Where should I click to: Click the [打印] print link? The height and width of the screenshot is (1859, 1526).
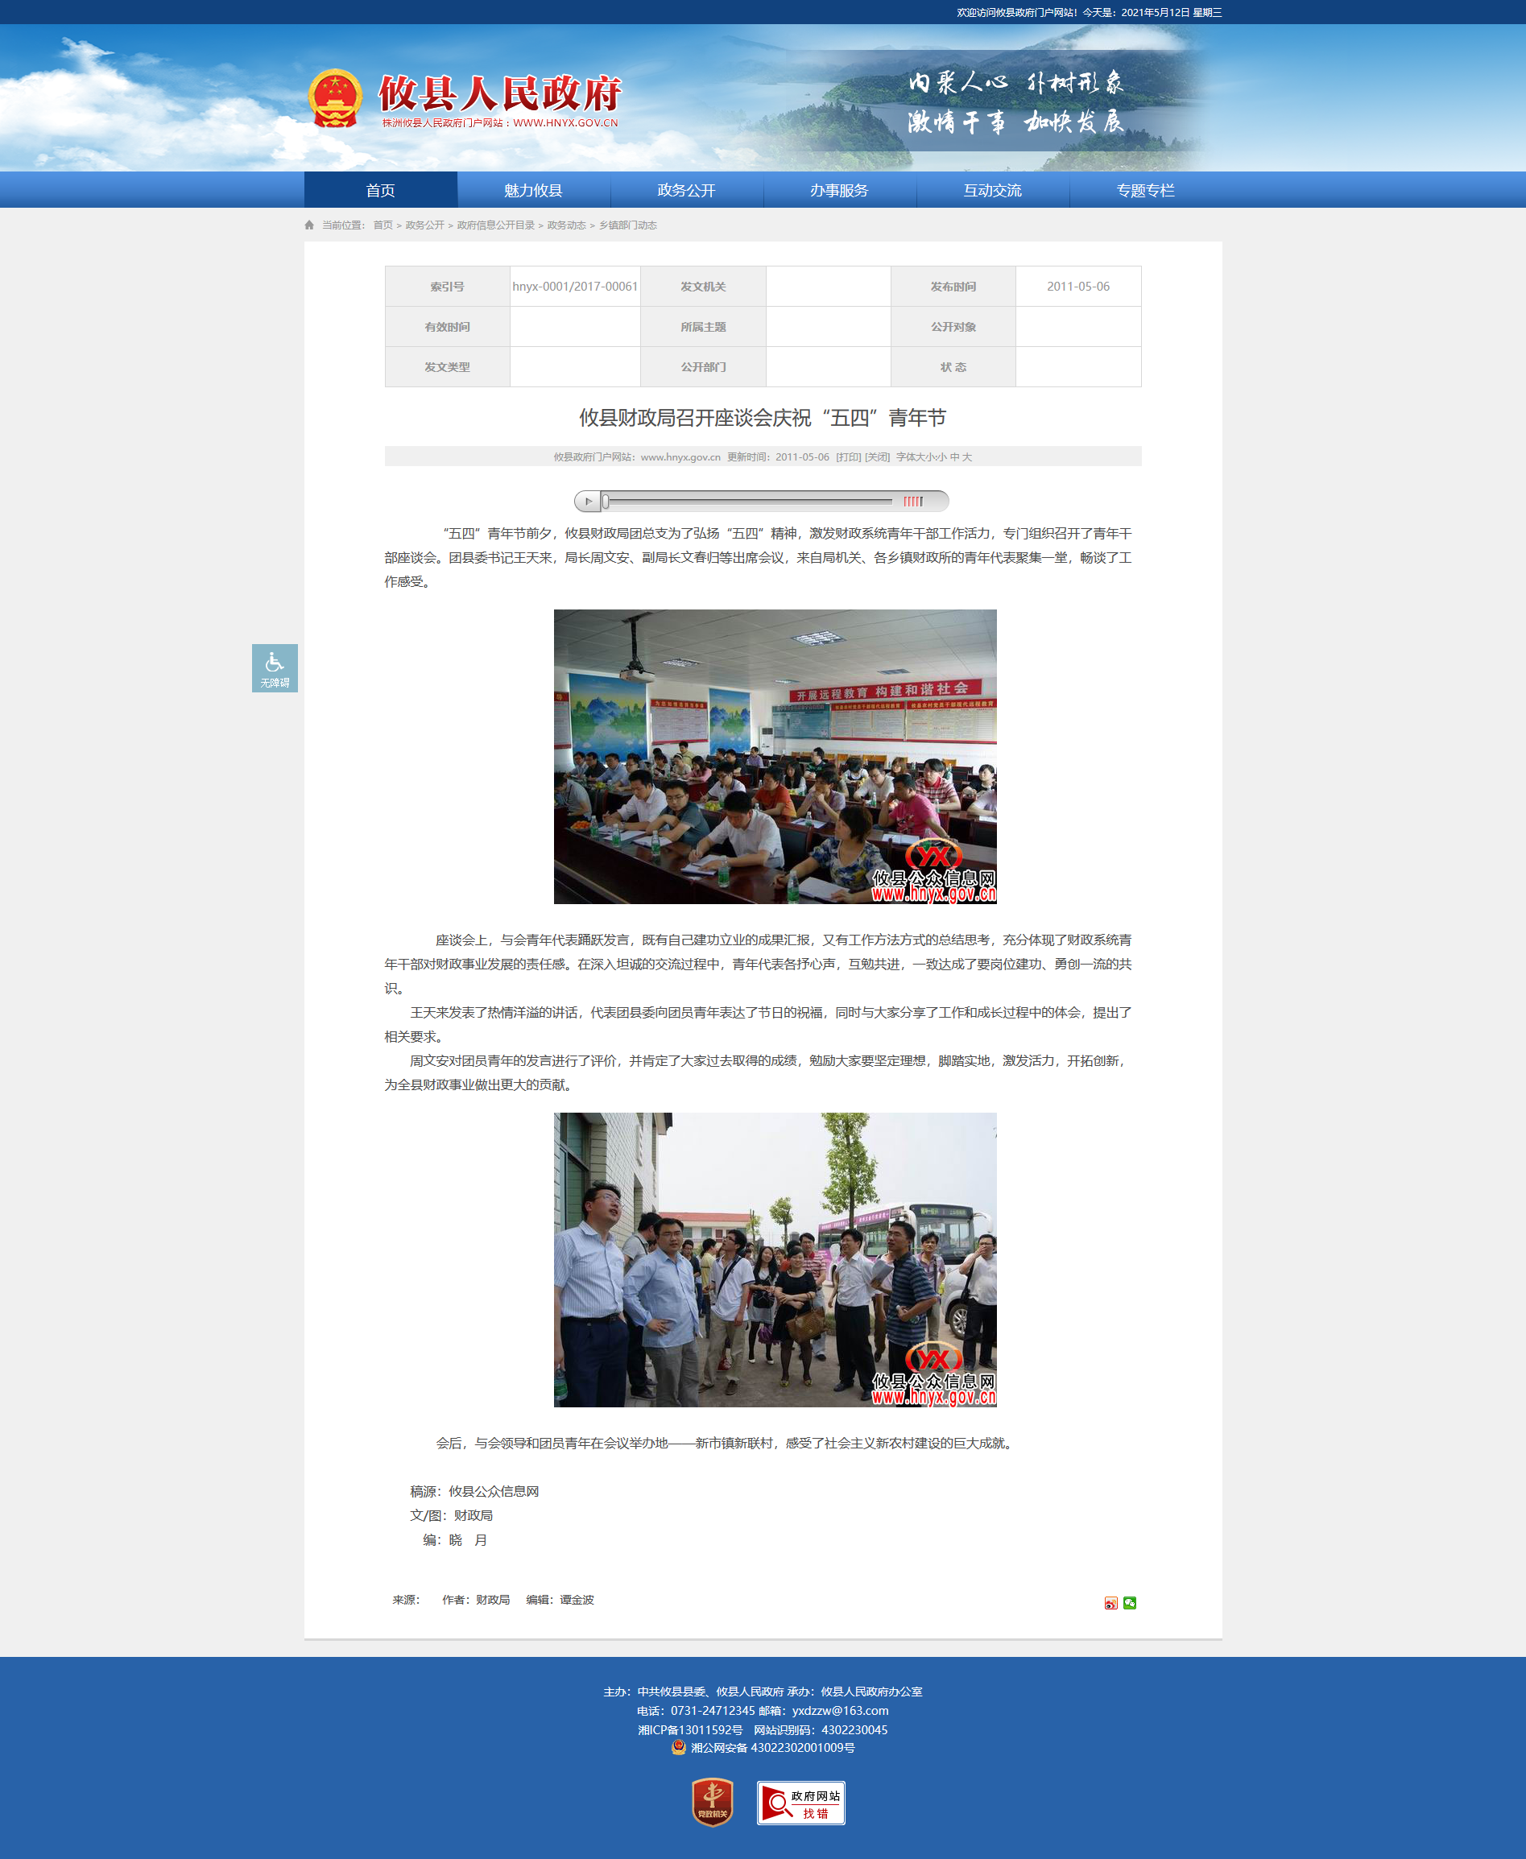click(848, 457)
